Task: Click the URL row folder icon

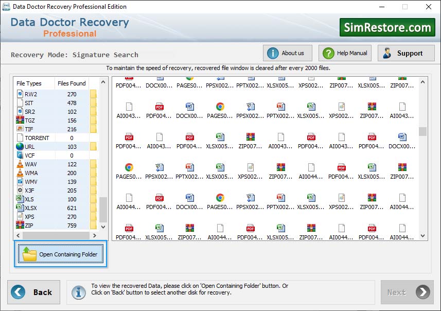Action: click(93, 146)
